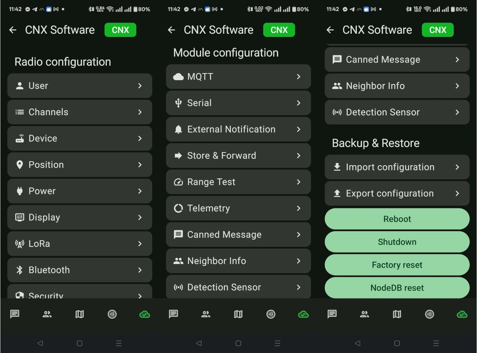Select green cloud icon on Backup & Restore screen
The image size is (477, 353).
[462, 314]
